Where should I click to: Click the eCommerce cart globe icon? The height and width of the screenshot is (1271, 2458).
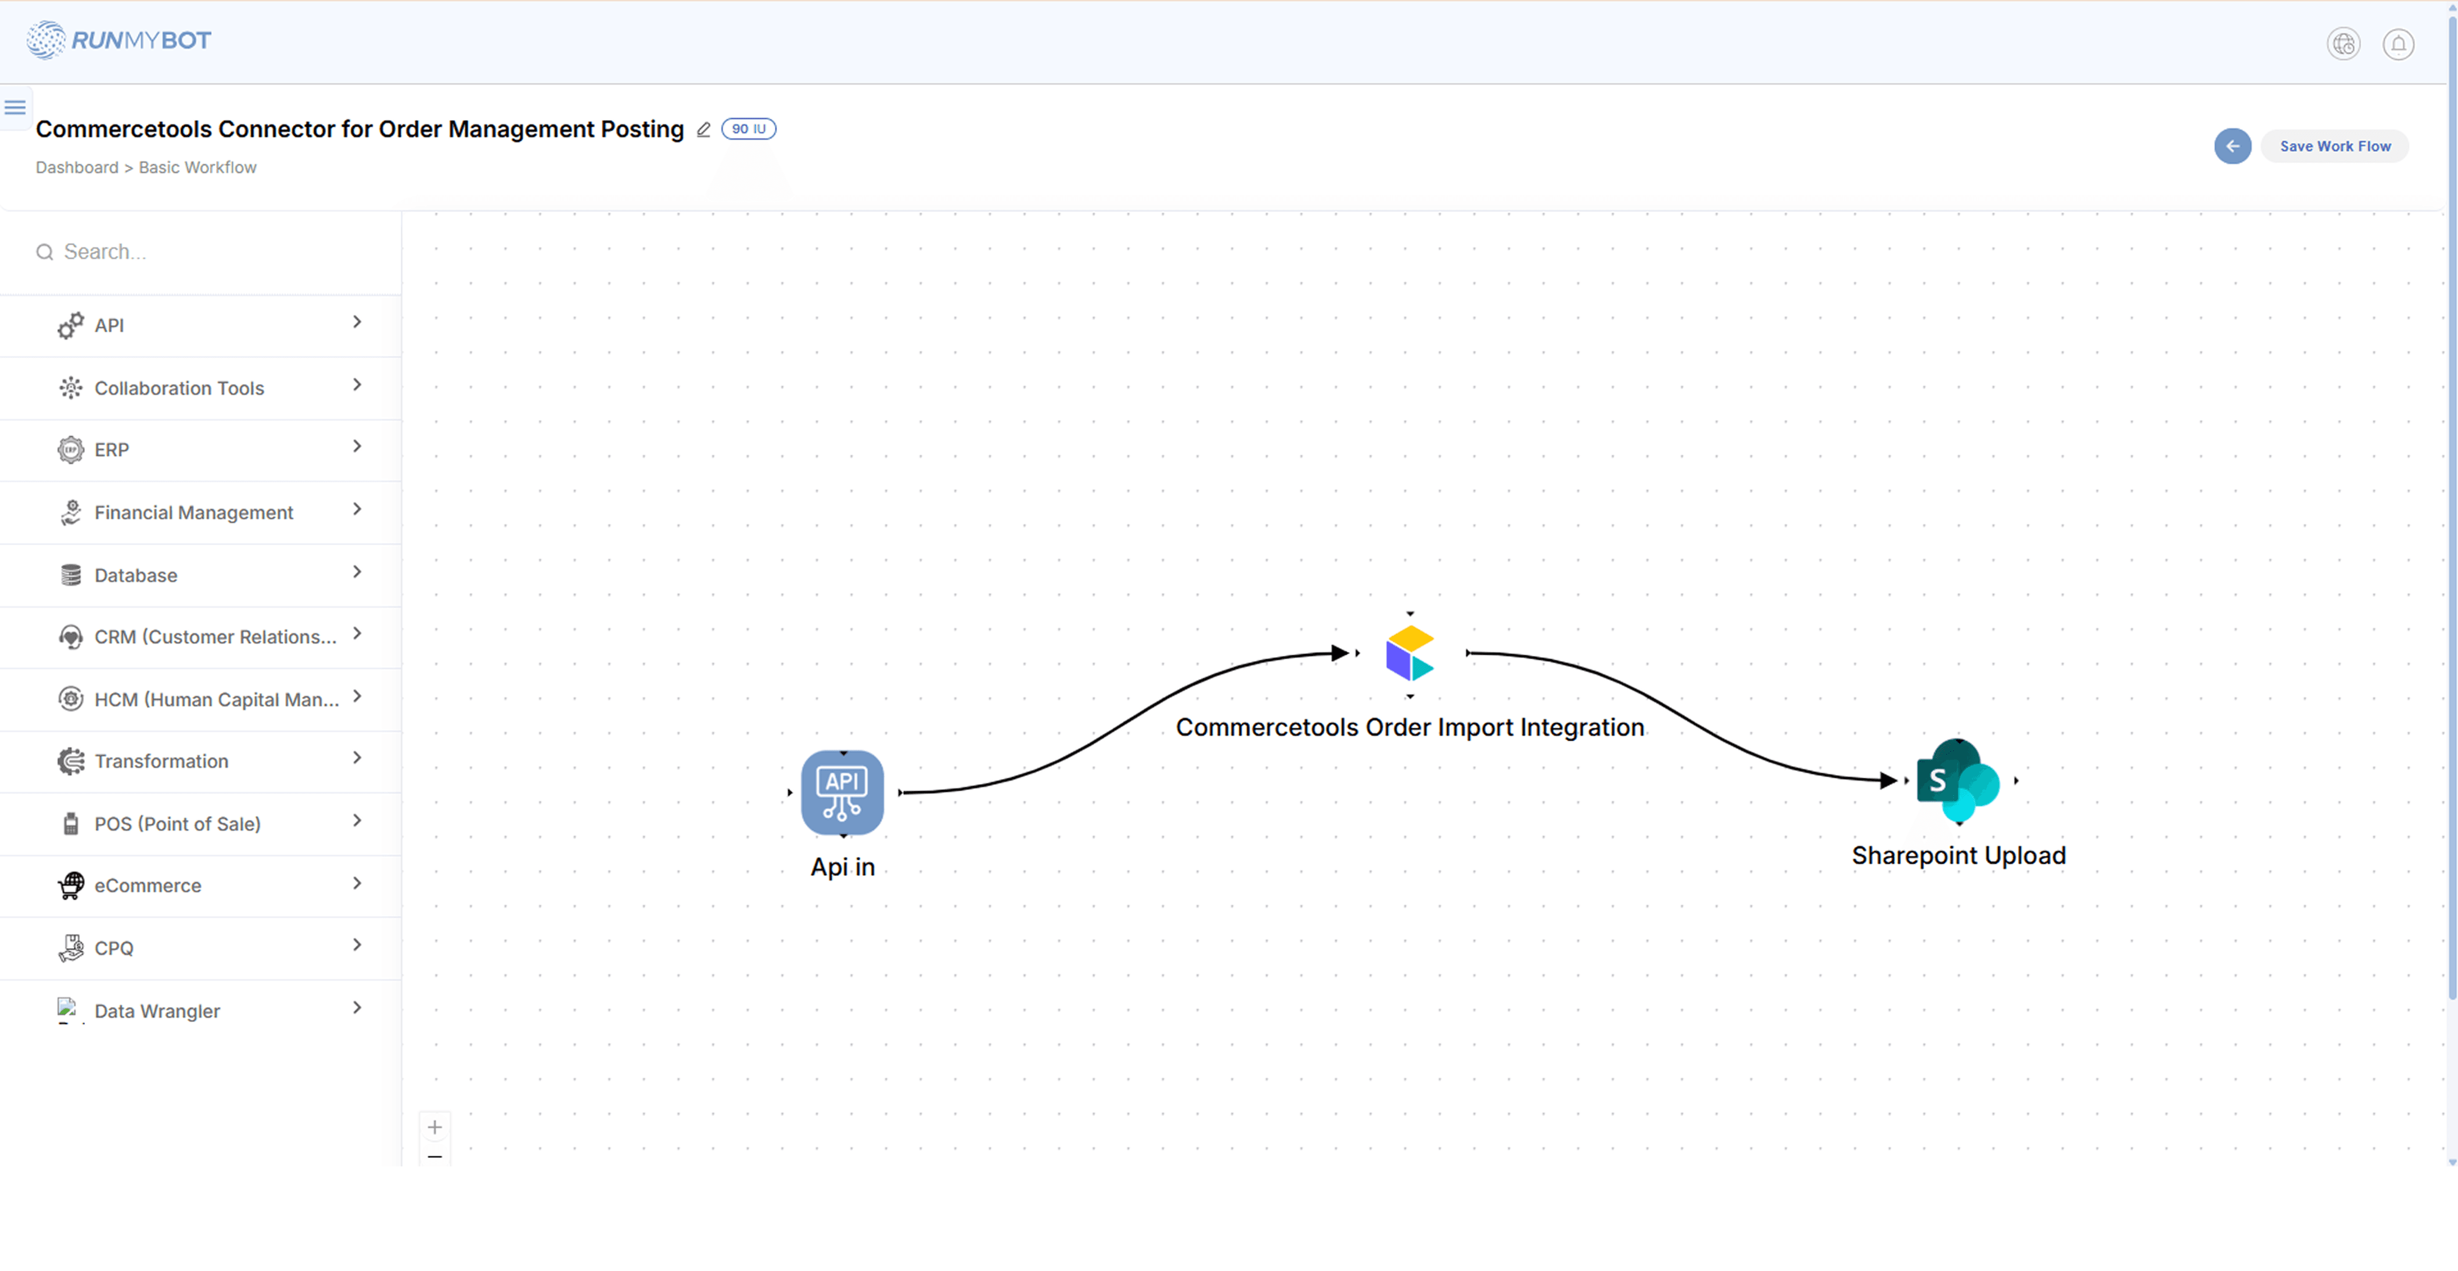coord(71,885)
